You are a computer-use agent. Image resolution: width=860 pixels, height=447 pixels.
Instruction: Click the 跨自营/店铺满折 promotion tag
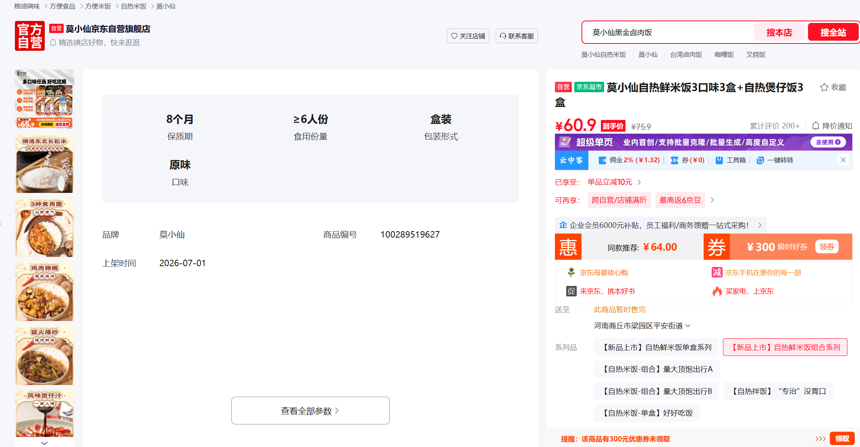tap(619, 200)
